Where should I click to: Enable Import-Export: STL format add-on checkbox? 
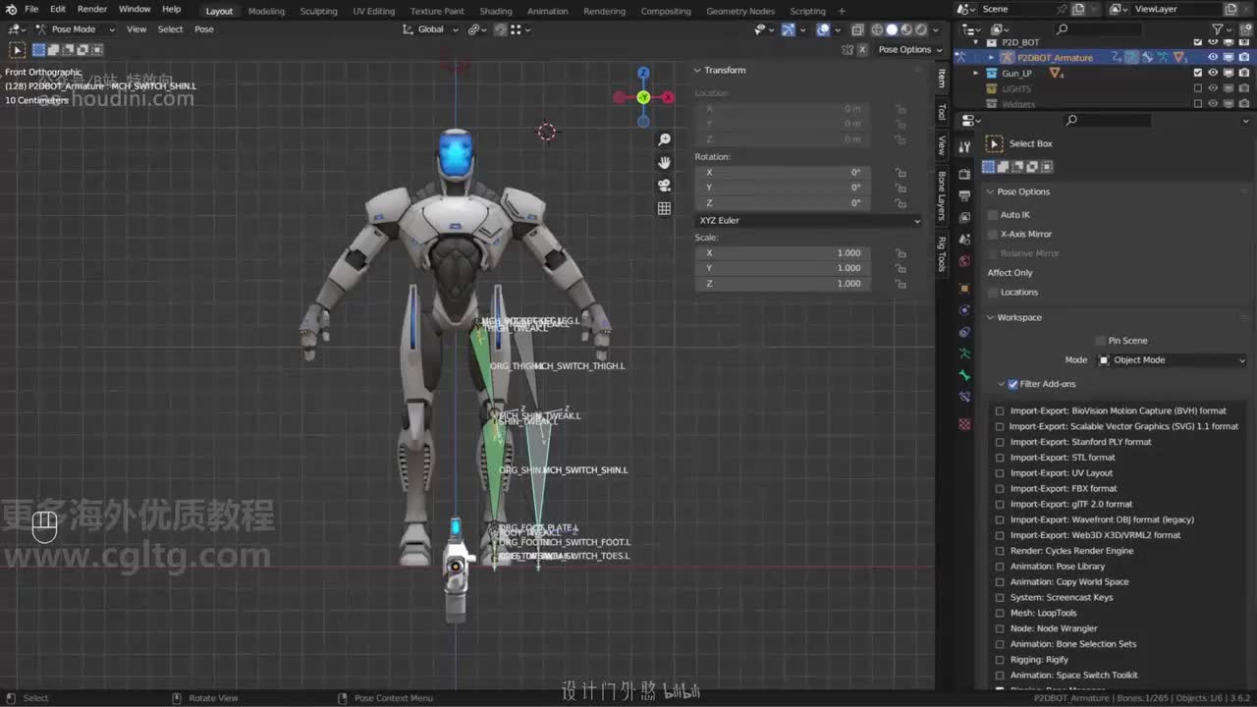click(1000, 458)
